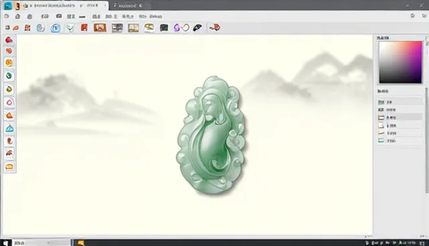Select the dark red blob tool in left toolbar
429x246 pixels.
click(x=9, y=40)
